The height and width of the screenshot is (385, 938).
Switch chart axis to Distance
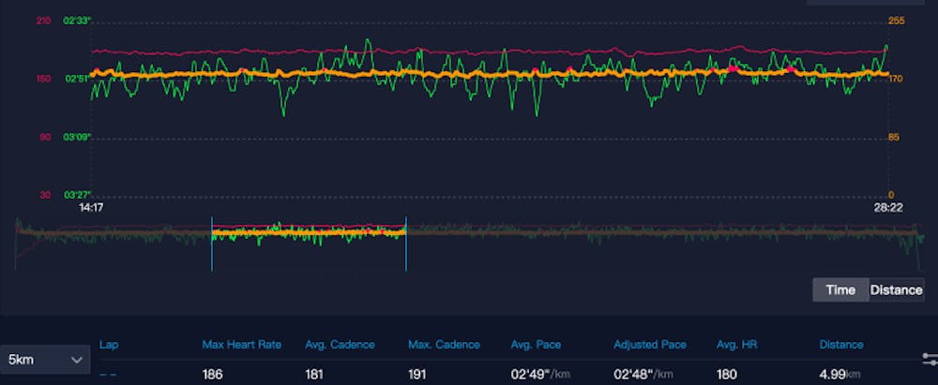point(896,289)
